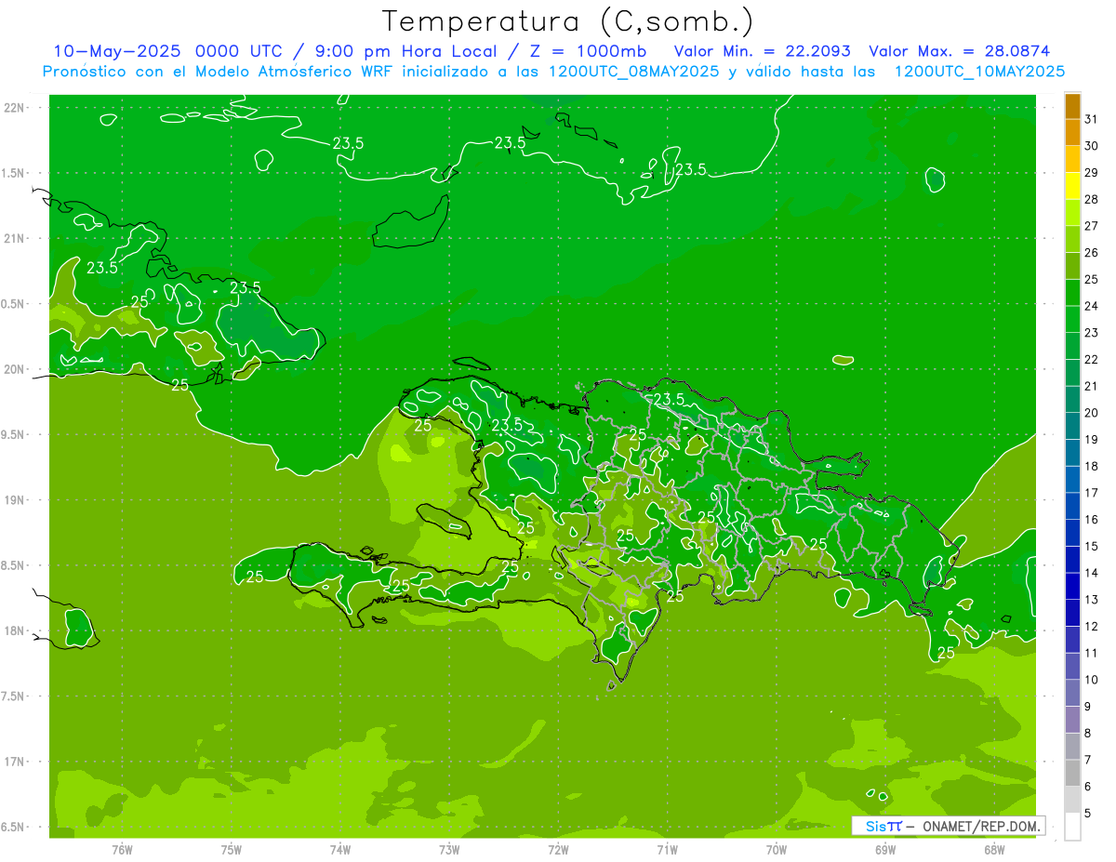Pick the dark blue swatch between 13 and 14
1116x862 pixels.
[1072, 586]
